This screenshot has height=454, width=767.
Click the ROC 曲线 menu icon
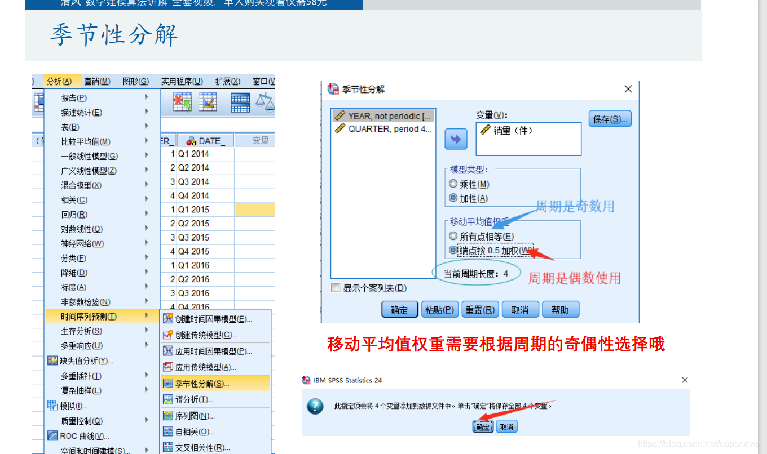pyautogui.click(x=52, y=435)
